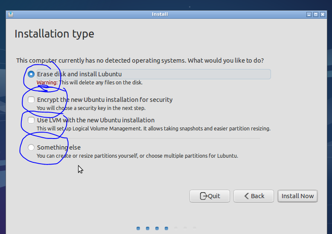Image resolution: width=332 pixels, height=234 pixels.
Task: Click the second blue progress dot
Action: point(148,228)
